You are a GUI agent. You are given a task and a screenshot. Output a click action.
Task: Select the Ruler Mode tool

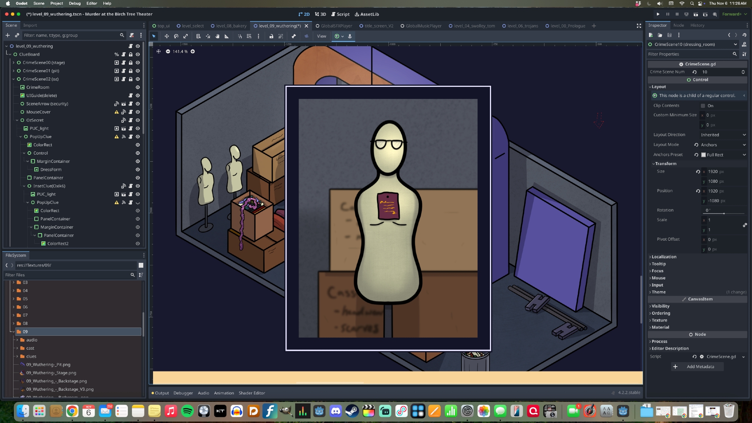point(227,36)
